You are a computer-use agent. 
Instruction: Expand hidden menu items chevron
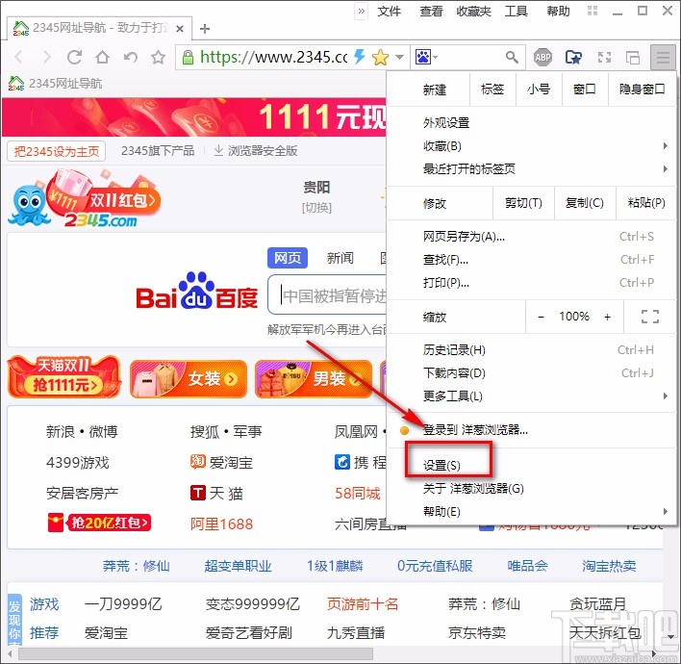(362, 12)
